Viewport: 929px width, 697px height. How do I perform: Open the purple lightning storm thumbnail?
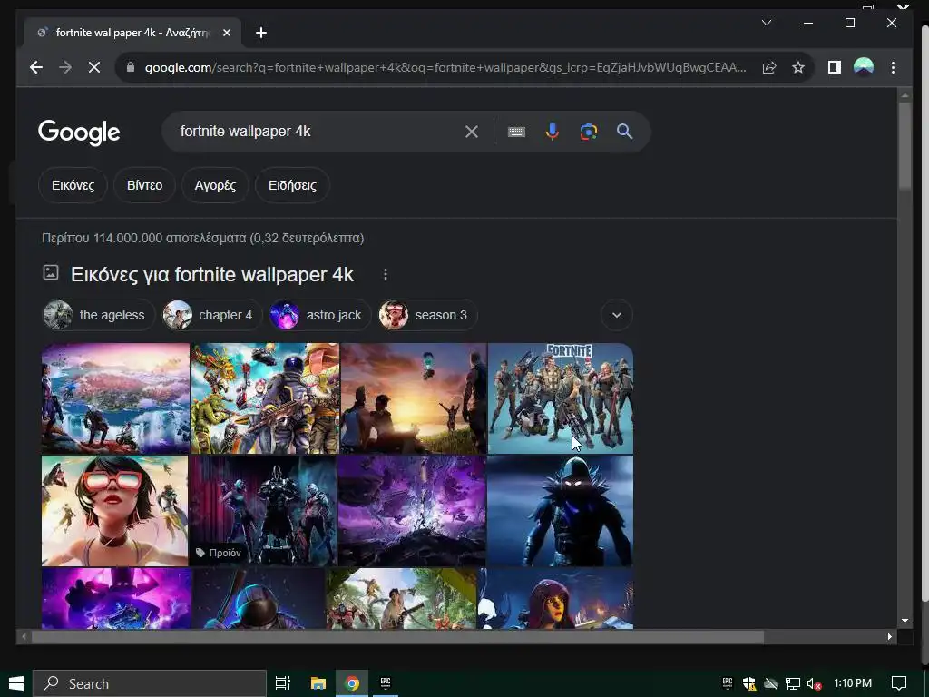(412, 511)
